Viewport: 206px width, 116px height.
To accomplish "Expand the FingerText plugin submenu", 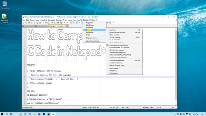I will point(94,23).
